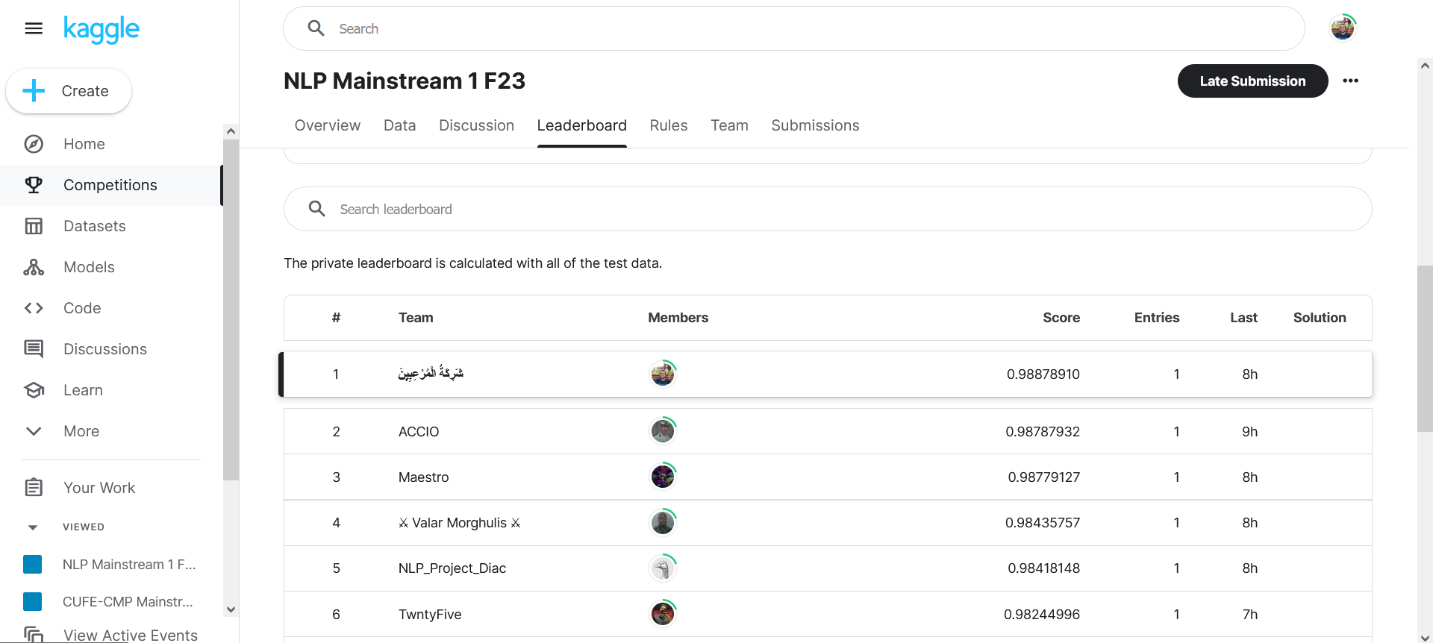Open the Submissions tab
The height and width of the screenshot is (643, 1433).
pos(815,125)
